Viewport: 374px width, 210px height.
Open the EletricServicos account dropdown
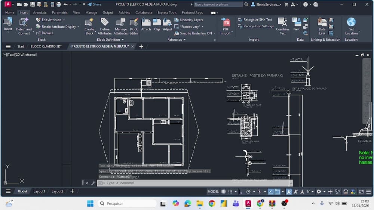pyautogui.click(x=266, y=4)
